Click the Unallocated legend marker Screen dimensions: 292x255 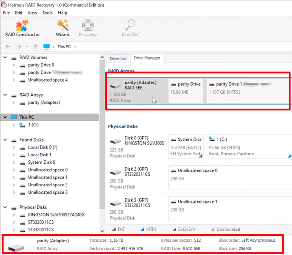click(x=213, y=229)
